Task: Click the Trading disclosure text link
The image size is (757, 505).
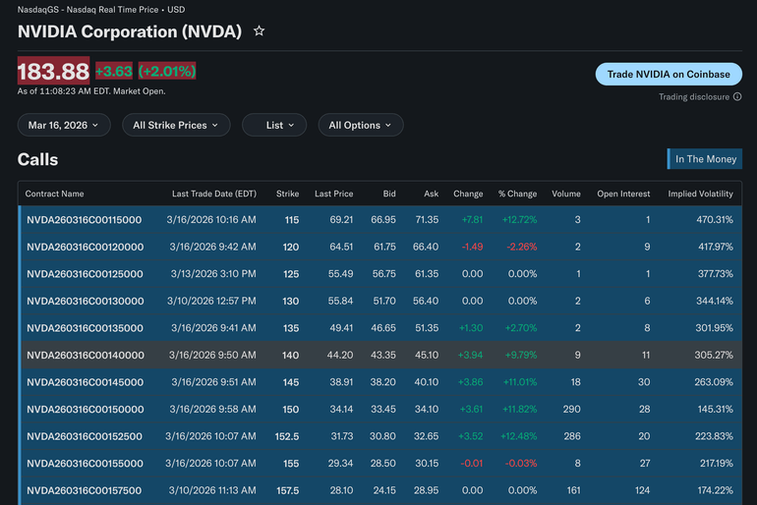Action: coord(694,97)
